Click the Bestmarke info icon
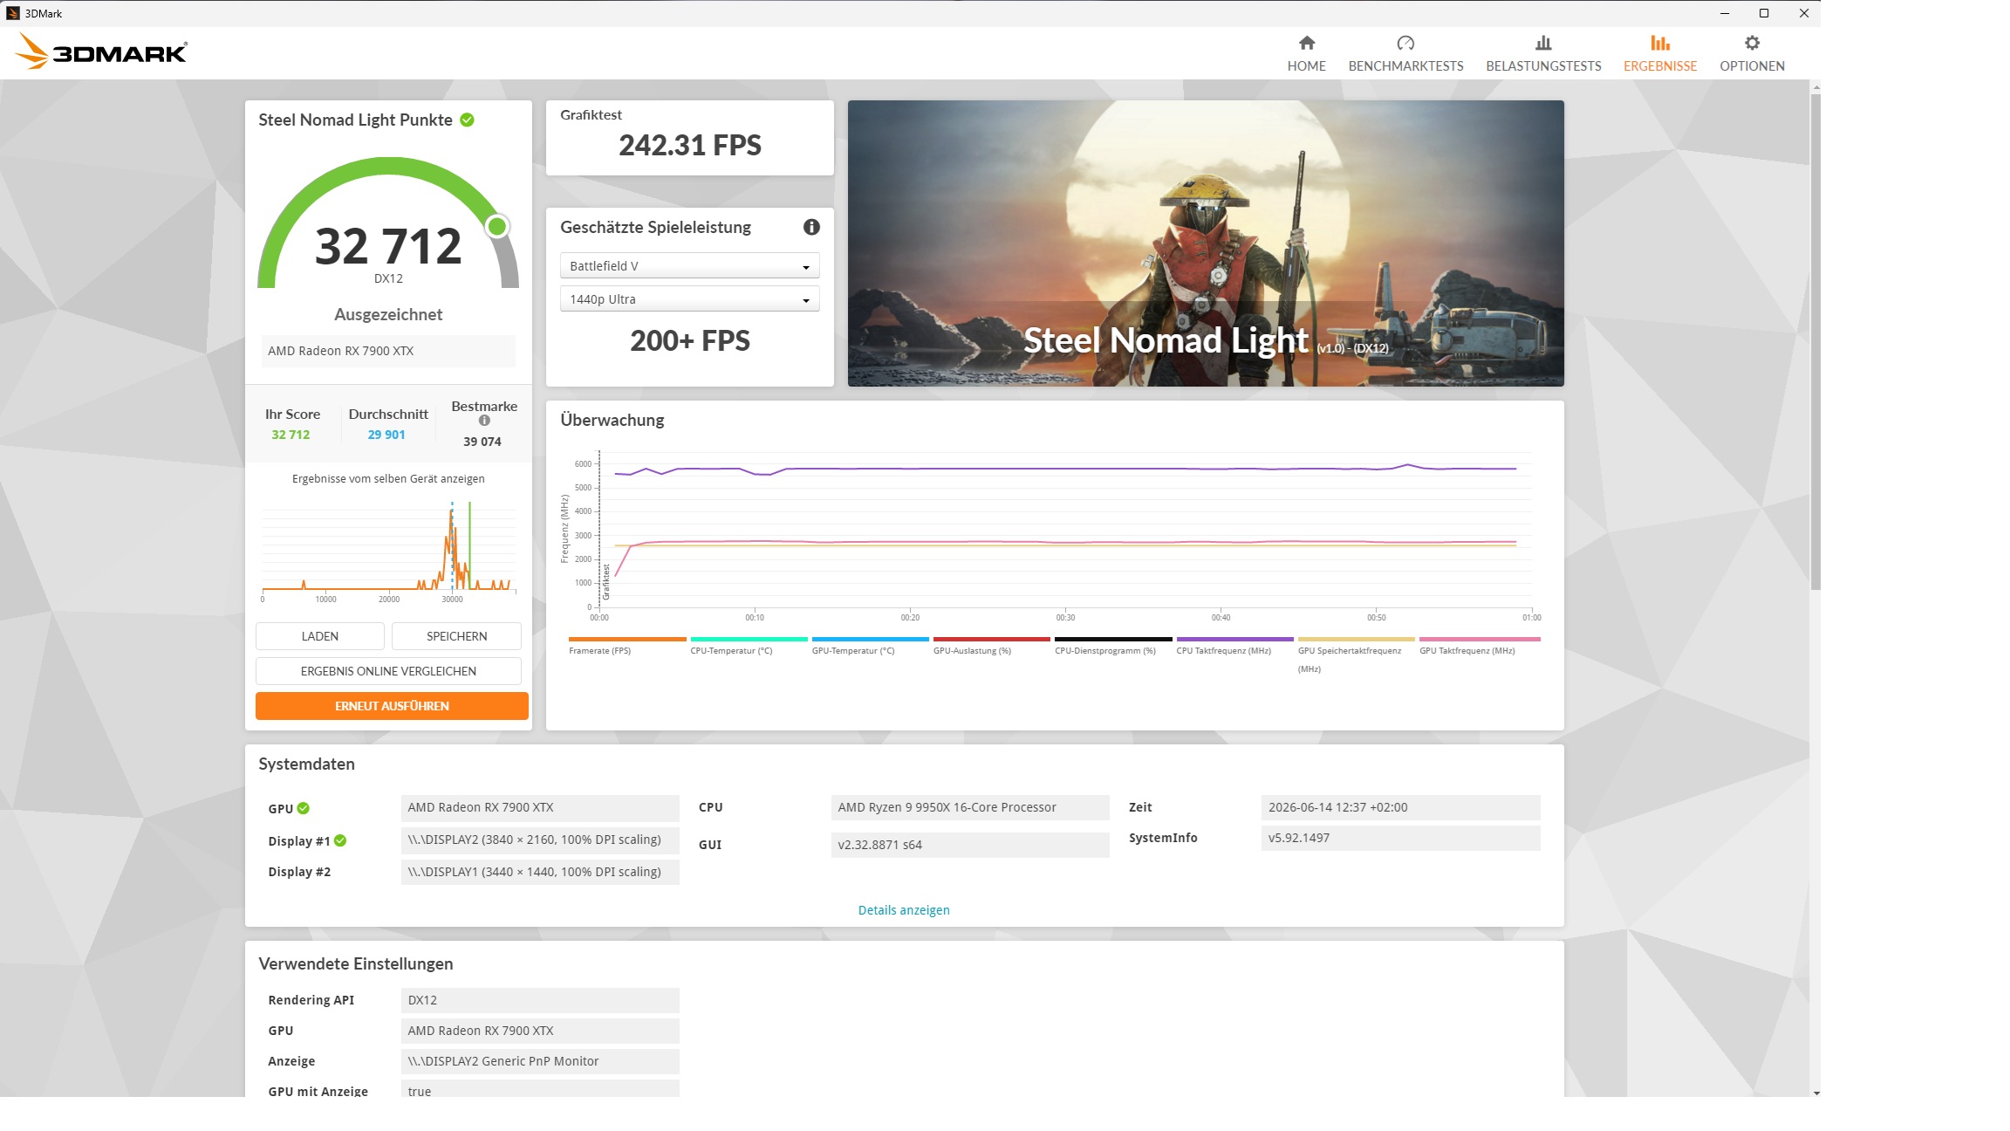Image resolution: width=2010 pixels, height=1131 pixels. pyautogui.click(x=484, y=421)
